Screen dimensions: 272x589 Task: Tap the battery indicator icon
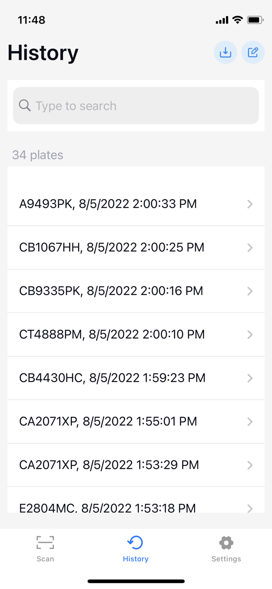tap(255, 20)
